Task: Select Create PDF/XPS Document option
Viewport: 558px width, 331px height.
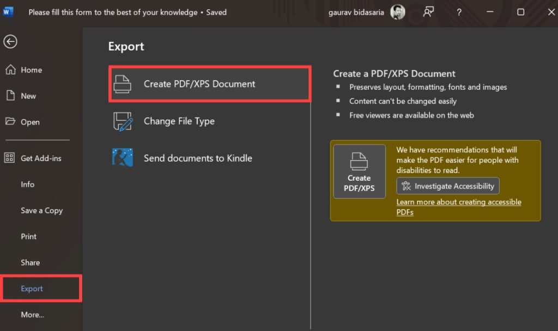Action: [x=210, y=84]
